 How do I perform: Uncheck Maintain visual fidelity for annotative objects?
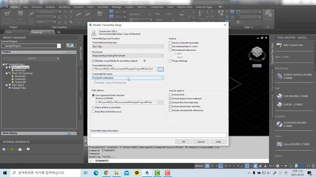pos(93,60)
